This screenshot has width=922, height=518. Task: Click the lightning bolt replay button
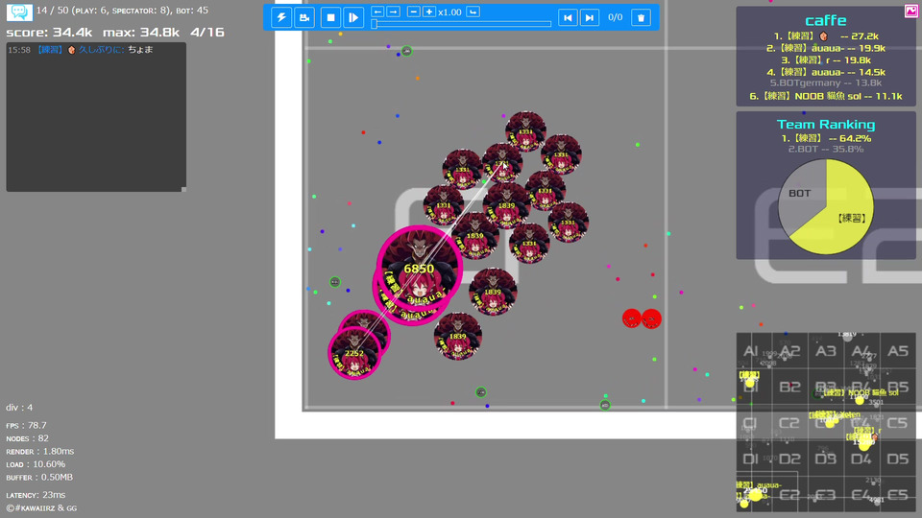[281, 17]
